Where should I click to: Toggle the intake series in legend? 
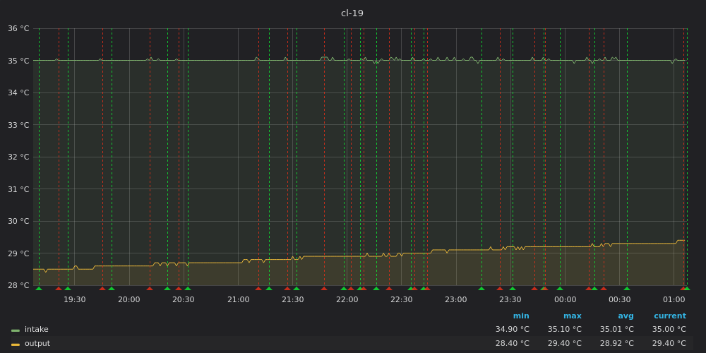coord(37,330)
